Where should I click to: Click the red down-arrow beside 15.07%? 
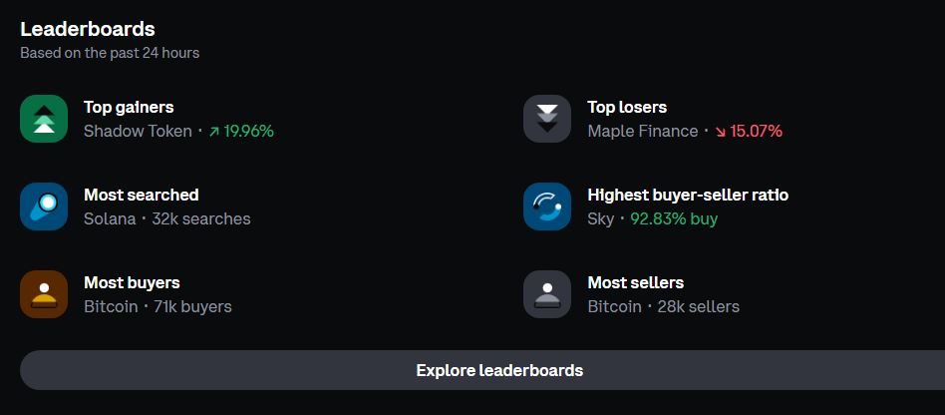point(720,132)
